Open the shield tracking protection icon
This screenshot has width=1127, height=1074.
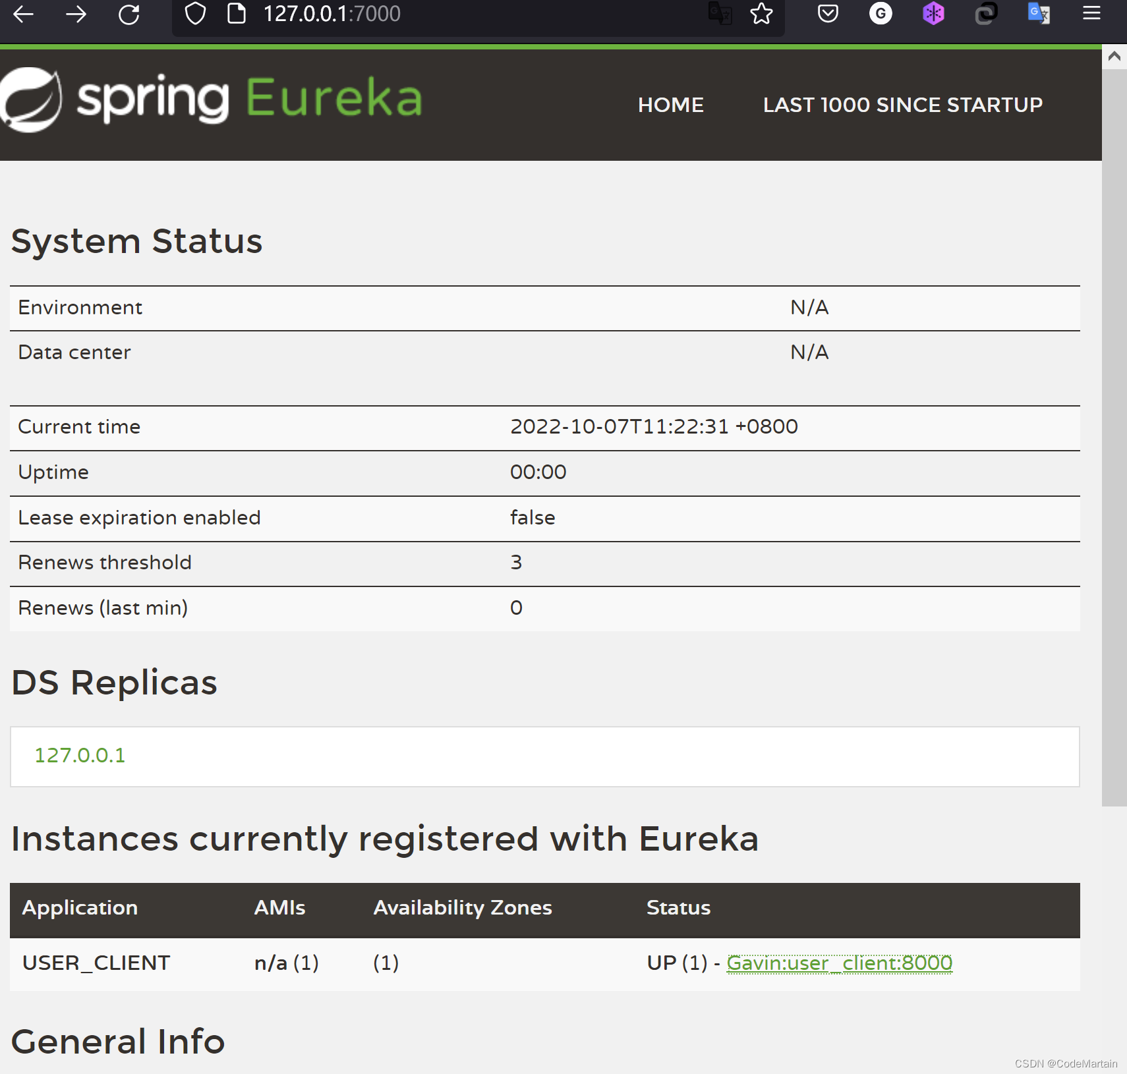195,13
